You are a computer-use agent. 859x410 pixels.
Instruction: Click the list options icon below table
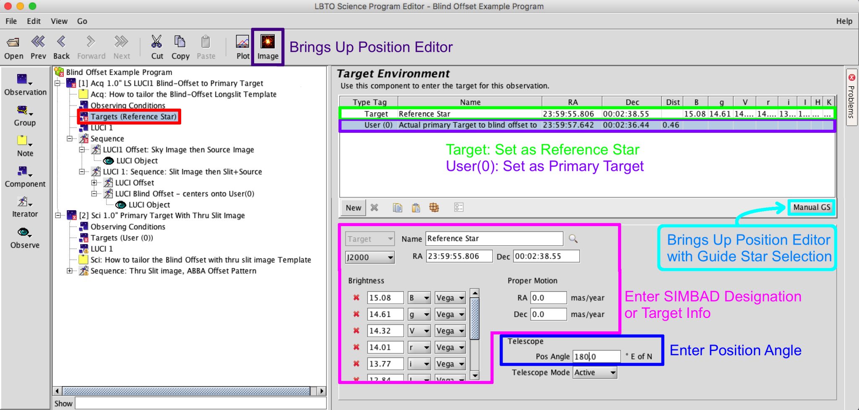pos(459,207)
